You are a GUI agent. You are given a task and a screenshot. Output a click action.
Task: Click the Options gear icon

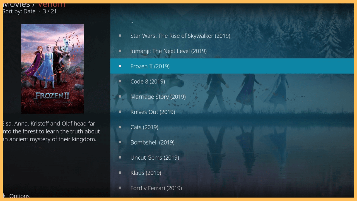pyautogui.click(x=4, y=195)
